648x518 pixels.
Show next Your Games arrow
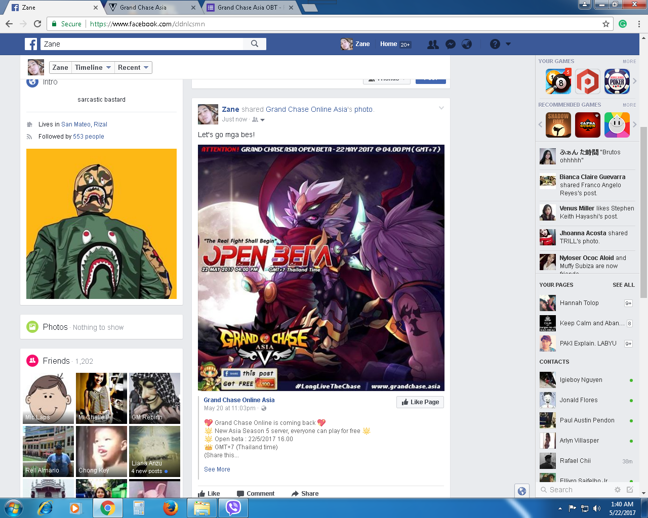coord(635,81)
